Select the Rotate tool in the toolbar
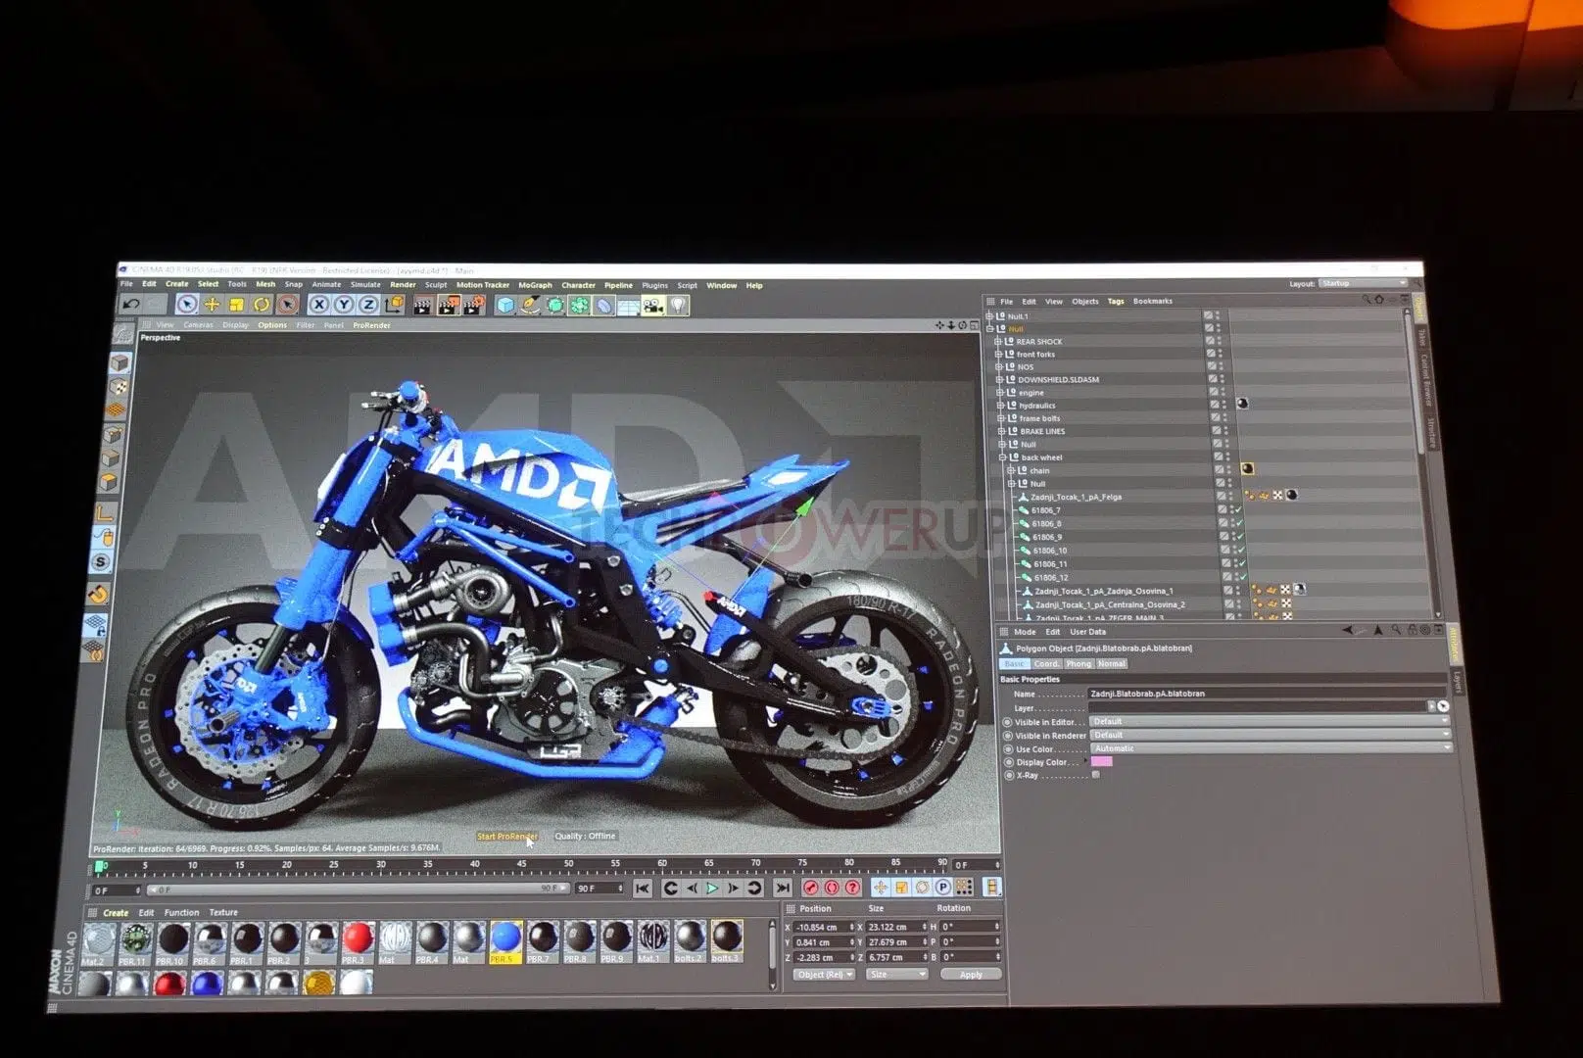The height and width of the screenshot is (1058, 1583). pyautogui.click(x=261, y=305)
